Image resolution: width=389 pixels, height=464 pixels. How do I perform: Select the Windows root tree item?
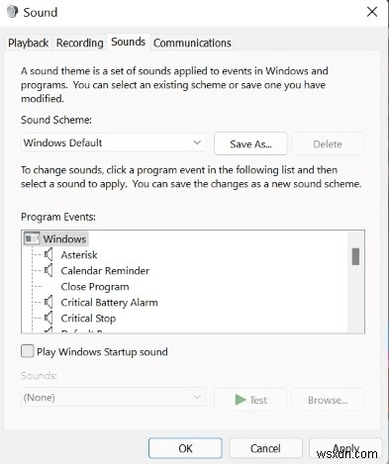coord(64,238)
